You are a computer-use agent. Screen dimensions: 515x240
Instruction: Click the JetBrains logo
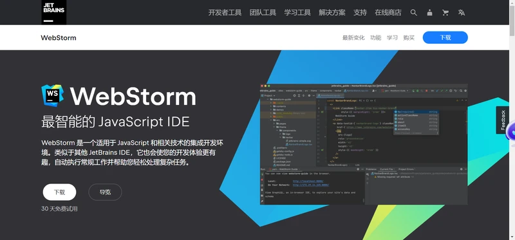pos(54,12)
